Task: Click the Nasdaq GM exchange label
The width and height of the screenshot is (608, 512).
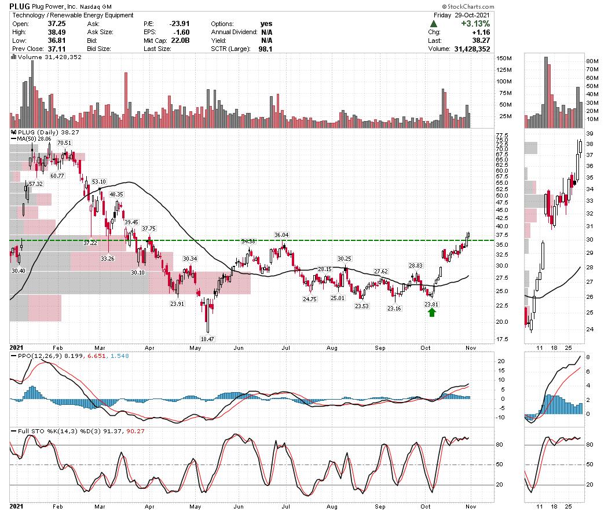Action: [x=96, y=7]
